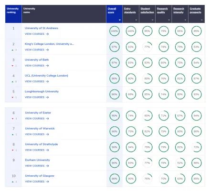Click Glasgow research intensity 63% circle

pos(180,179)
